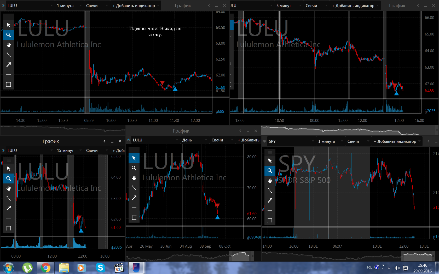Open the '1 минута' timeframe dropdown in the top-left LULU chart
Image resolution: width=439 pixels, height=274 pixels.
(69, 5)
